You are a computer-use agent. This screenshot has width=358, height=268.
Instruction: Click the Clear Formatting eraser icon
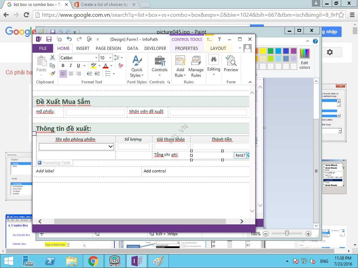pos(120,65)
